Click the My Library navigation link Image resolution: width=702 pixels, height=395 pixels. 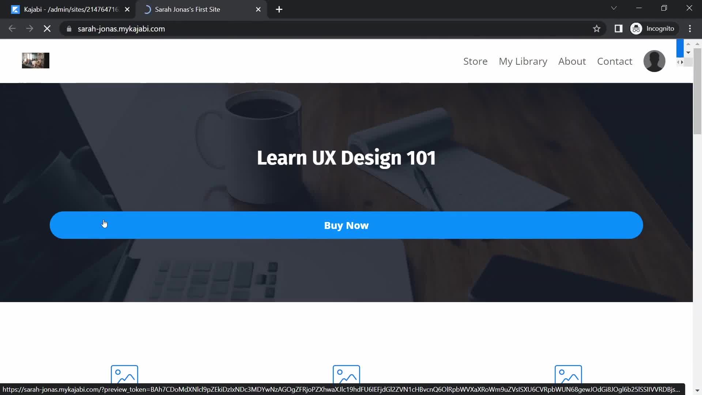(523, 61)
